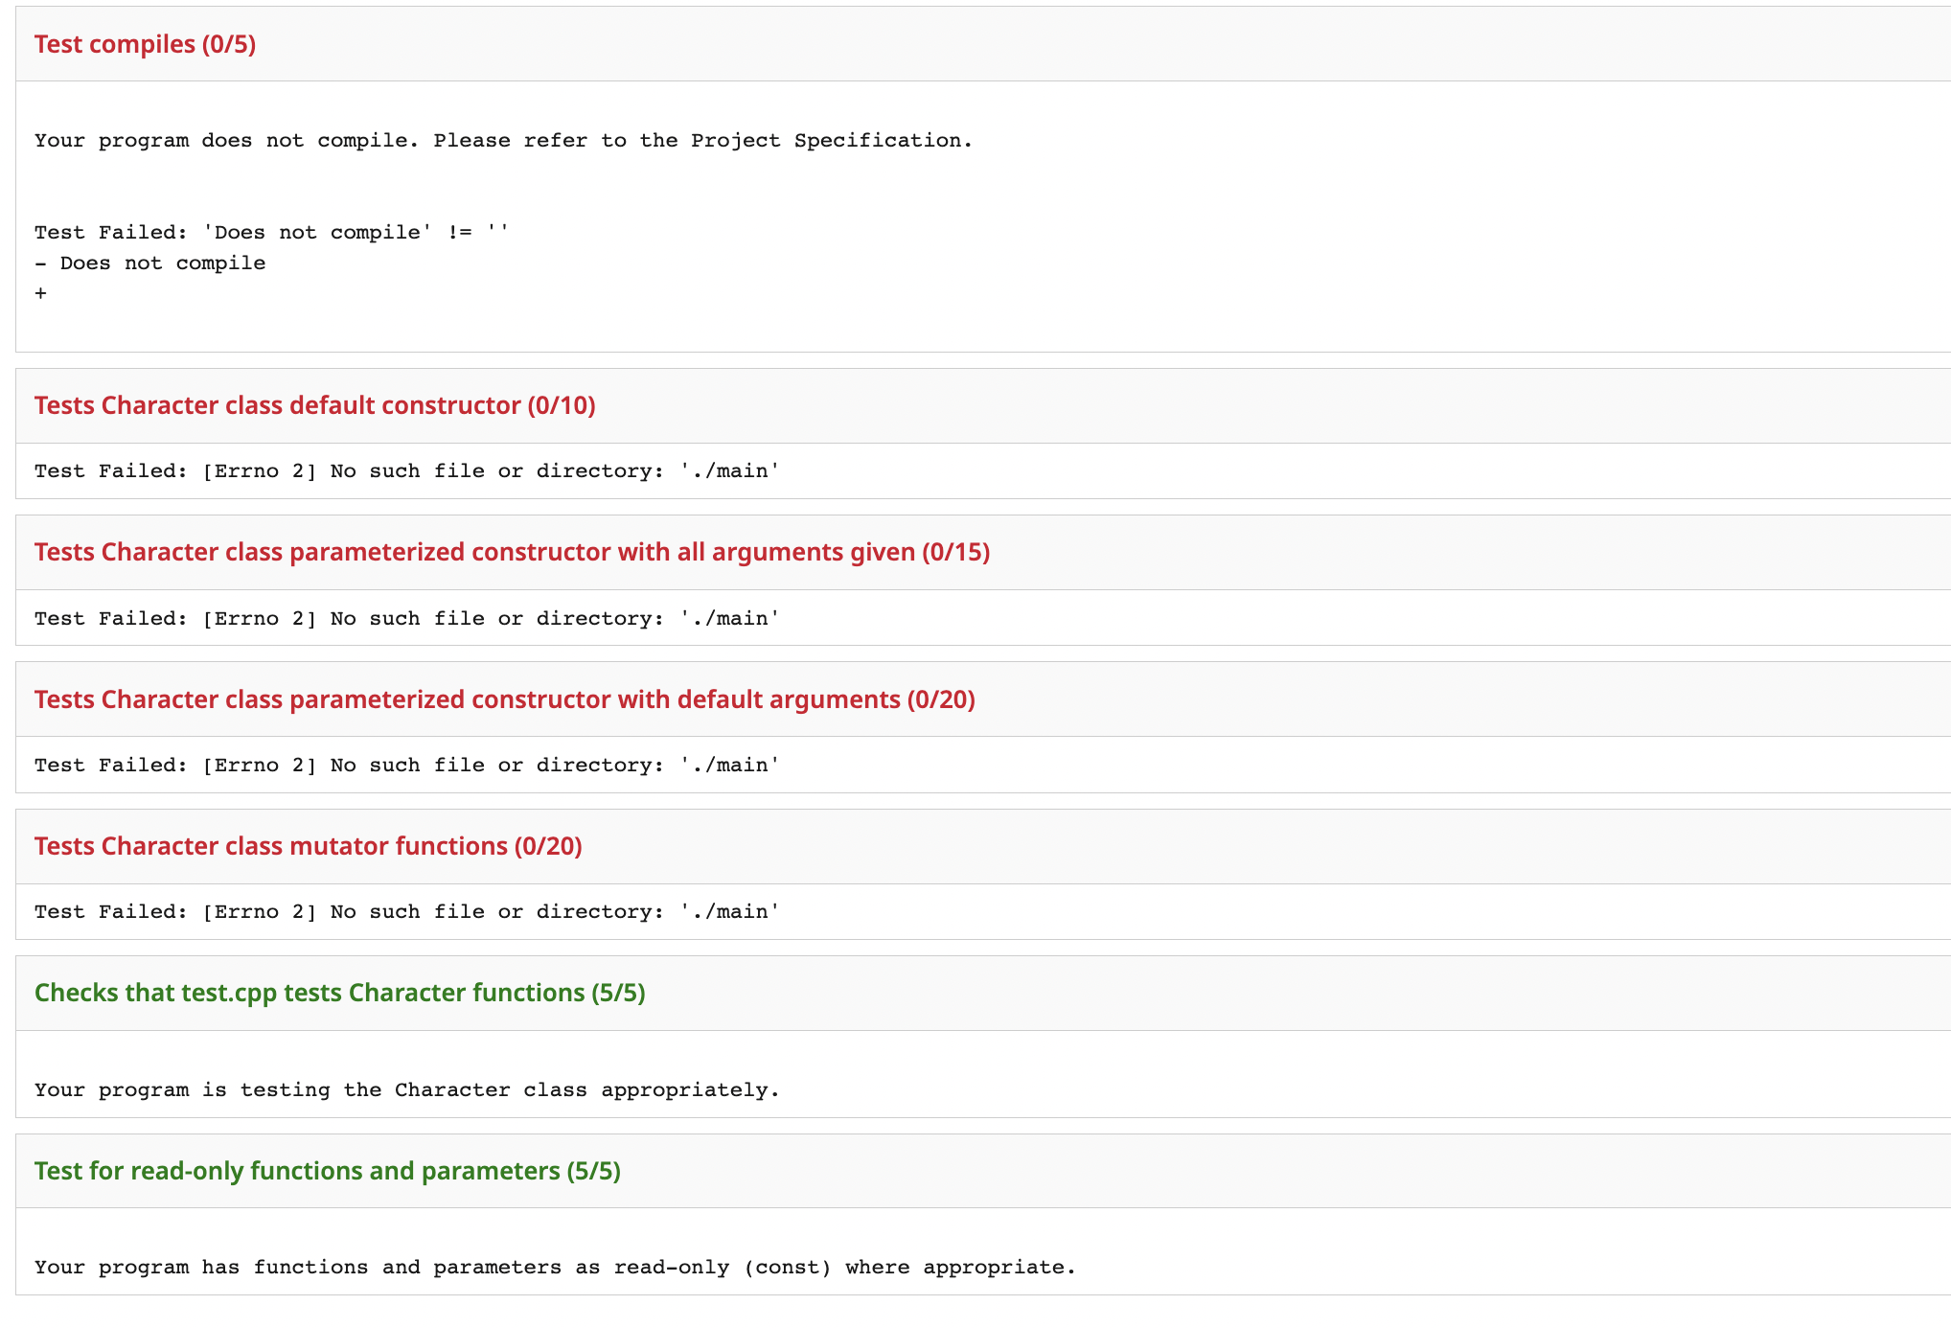Click 'Your program does not compile' message
Viewport: 1951px width, 1328px height.
pyautogui.click(x=503, y=141)
